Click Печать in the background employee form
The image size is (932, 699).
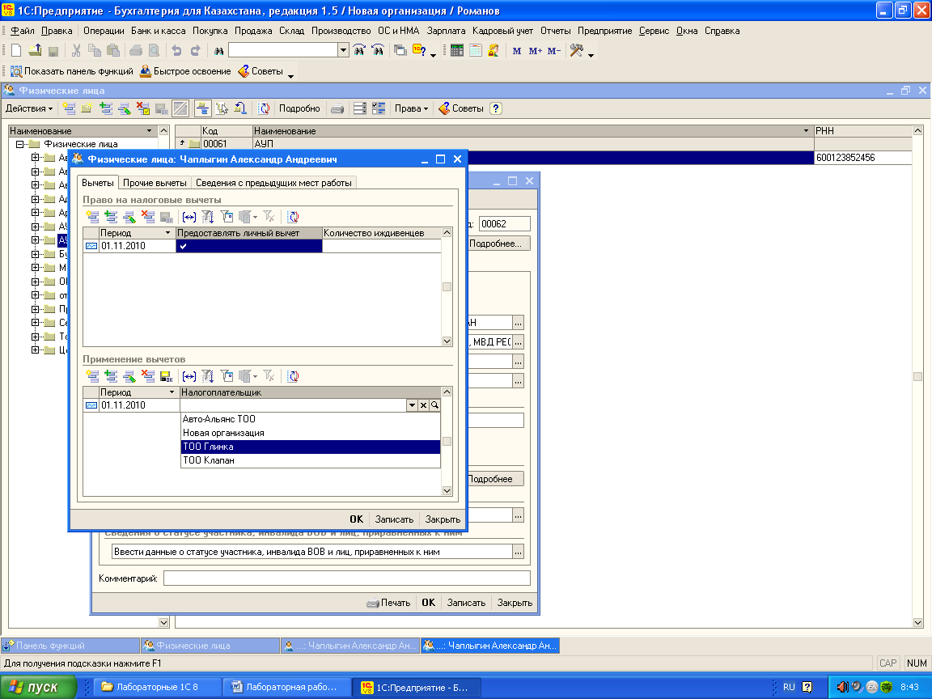(388, 603)
